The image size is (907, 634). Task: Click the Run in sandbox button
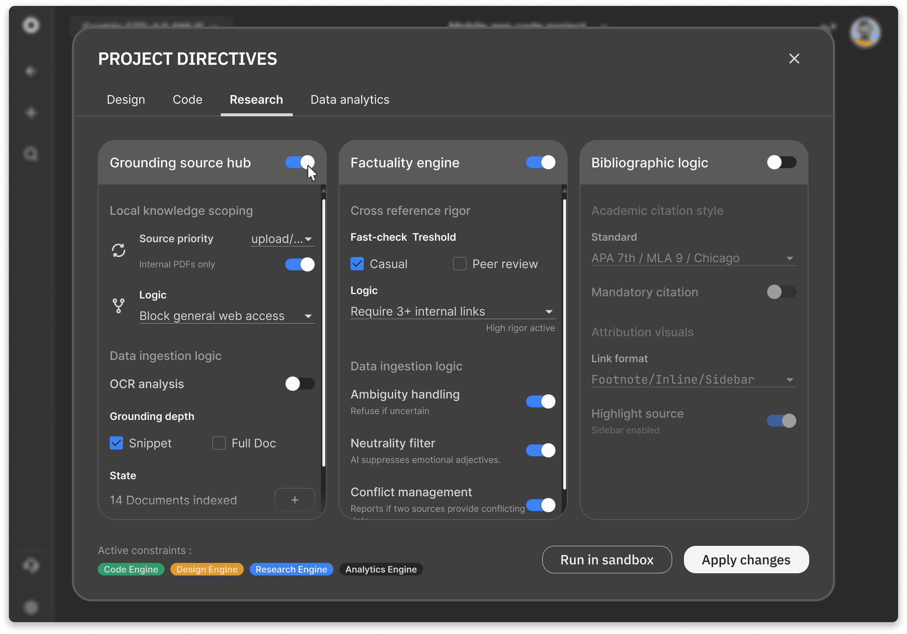point(607,560)
